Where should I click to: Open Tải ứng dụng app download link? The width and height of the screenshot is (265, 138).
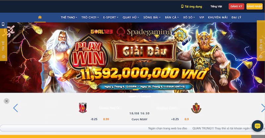click(191, 7)
